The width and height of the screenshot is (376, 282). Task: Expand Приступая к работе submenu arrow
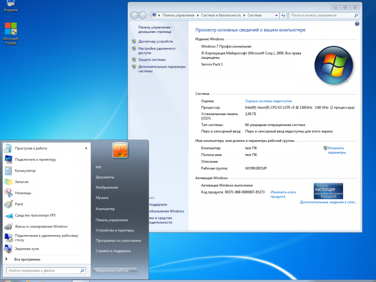[x=86, y=148]
